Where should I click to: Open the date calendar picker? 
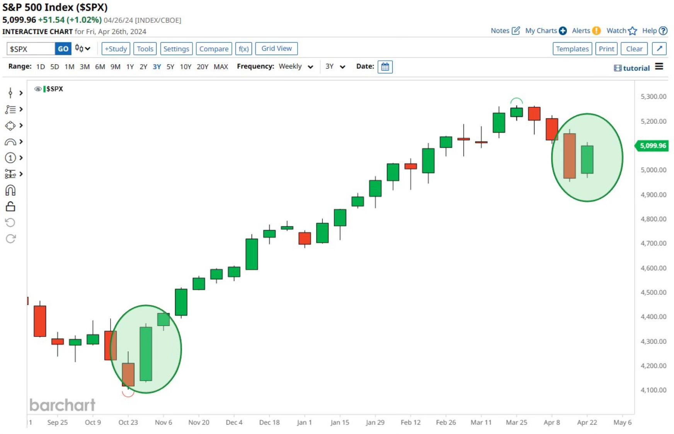tap(385, 67)
